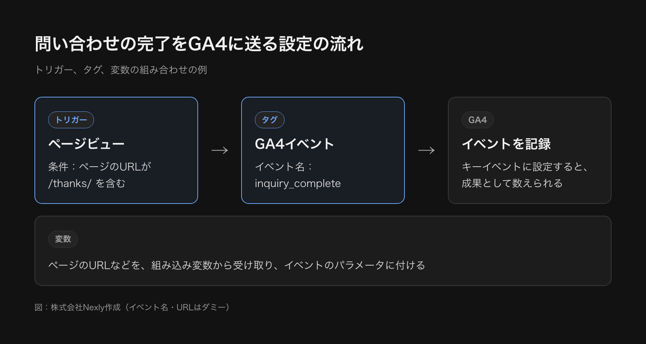This screenshot has width=646, height=344.
Task: Click the footer credit 図：株式会社Nexly作成
Action: 78,307
